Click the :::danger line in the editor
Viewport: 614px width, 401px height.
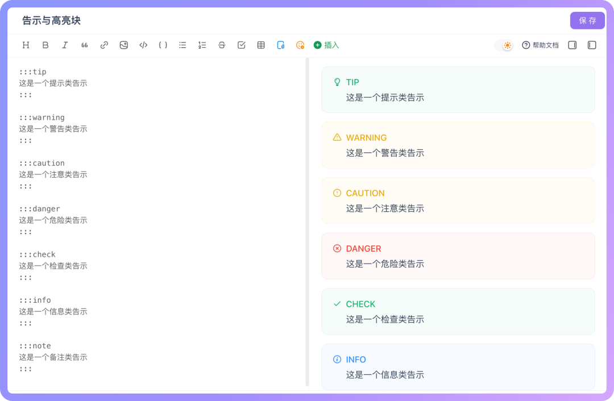pyautogui.click(x=40, y=209)
